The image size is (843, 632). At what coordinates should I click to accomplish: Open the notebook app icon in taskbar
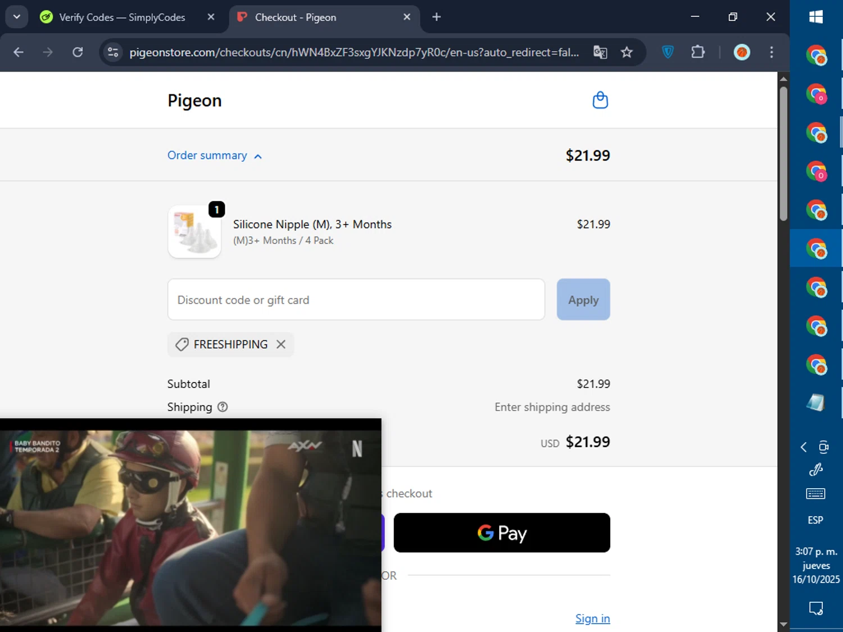(x=816, y=402)
